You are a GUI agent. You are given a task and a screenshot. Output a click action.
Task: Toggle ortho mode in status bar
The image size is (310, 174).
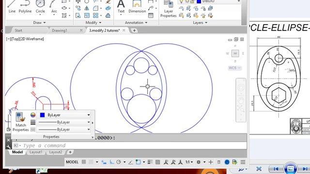112,162
